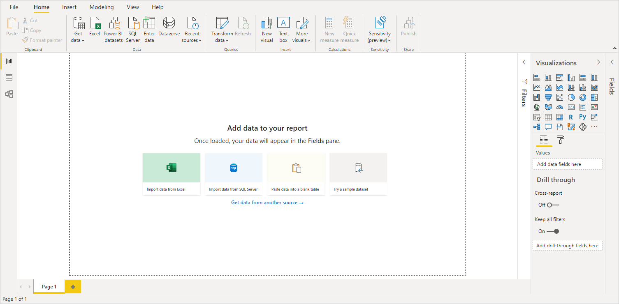
Task: Select the Page 1 tab
Action: coord(49,287)
